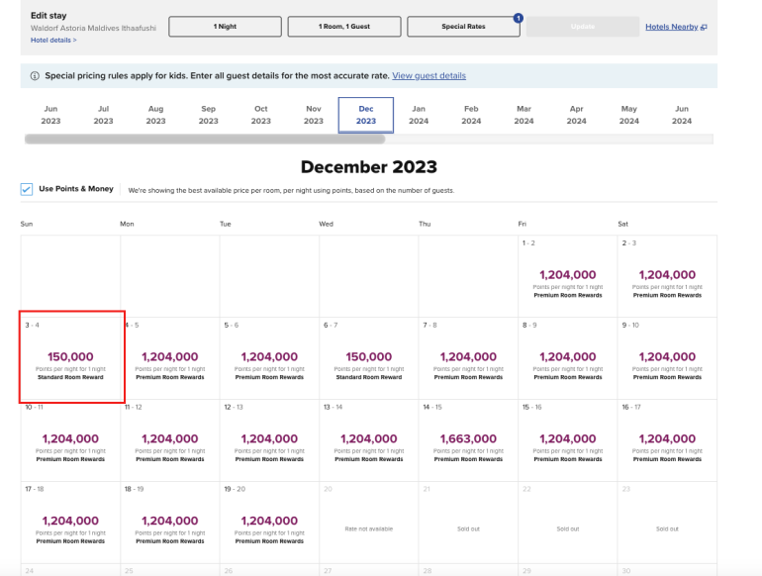Switch to the Nov 2023 month tab
Viewport: 762px width, 576px height.
[314, 115]
